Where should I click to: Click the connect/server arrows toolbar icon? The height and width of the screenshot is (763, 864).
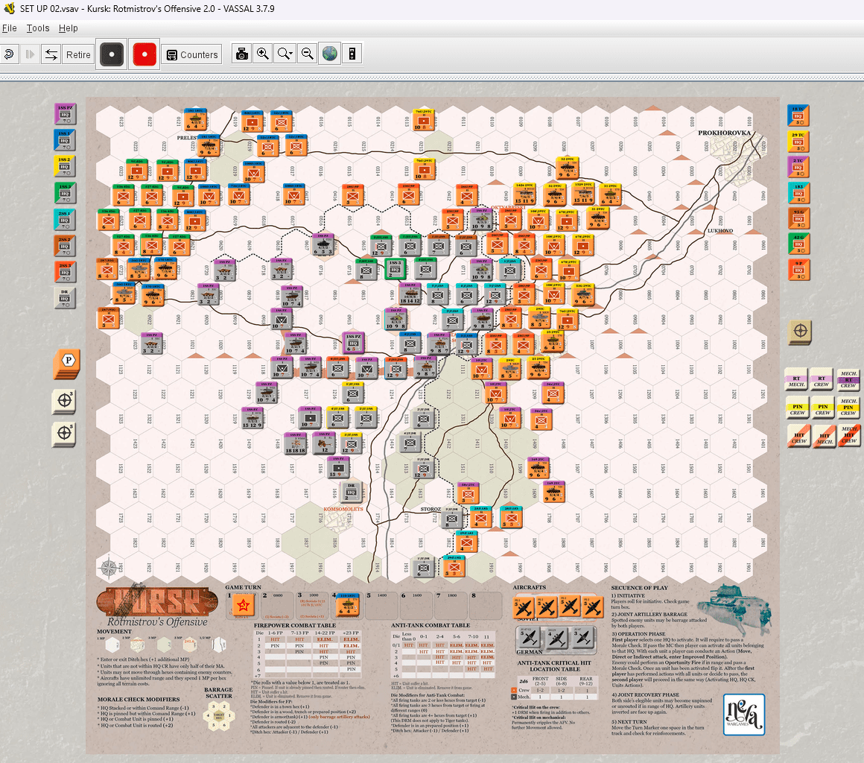51,54
